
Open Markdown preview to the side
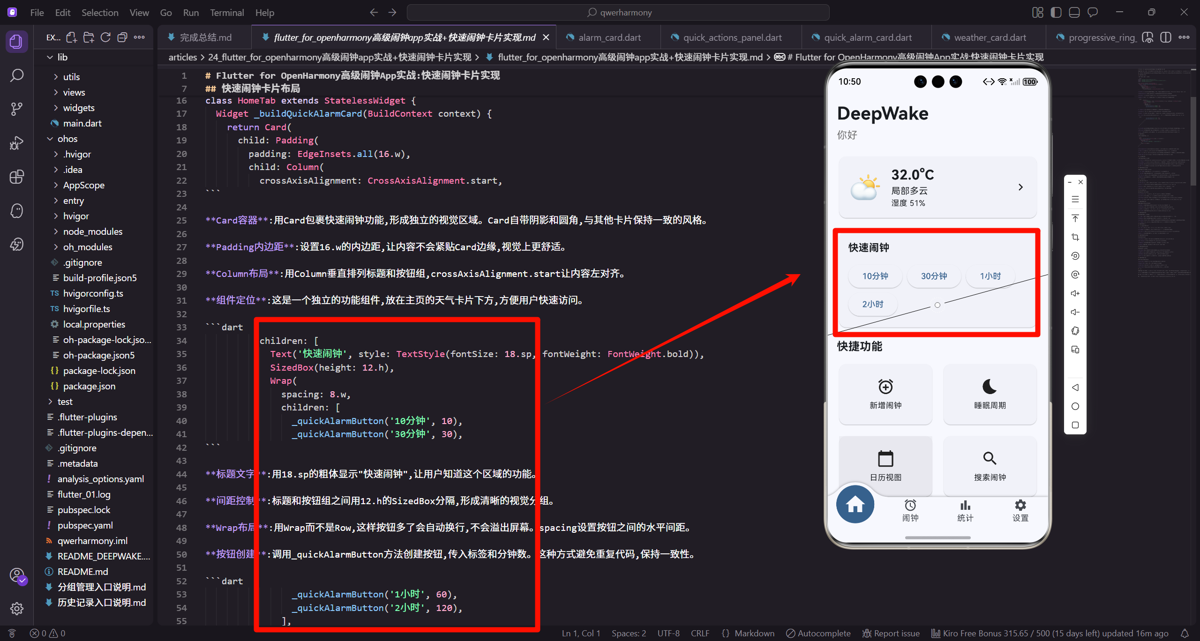point(1147,37)
